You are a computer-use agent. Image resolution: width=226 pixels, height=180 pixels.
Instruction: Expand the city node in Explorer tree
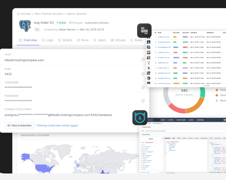pyautogui.click(x=142, y=164)
